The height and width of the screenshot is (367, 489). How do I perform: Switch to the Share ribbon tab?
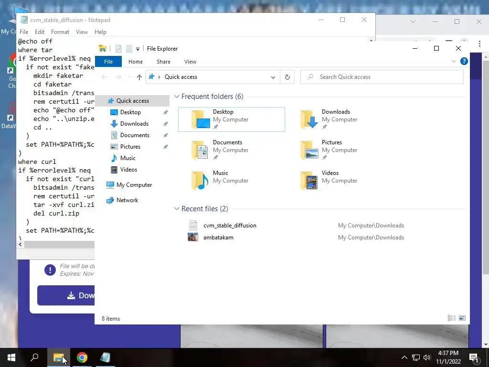[x=163, y=62]
